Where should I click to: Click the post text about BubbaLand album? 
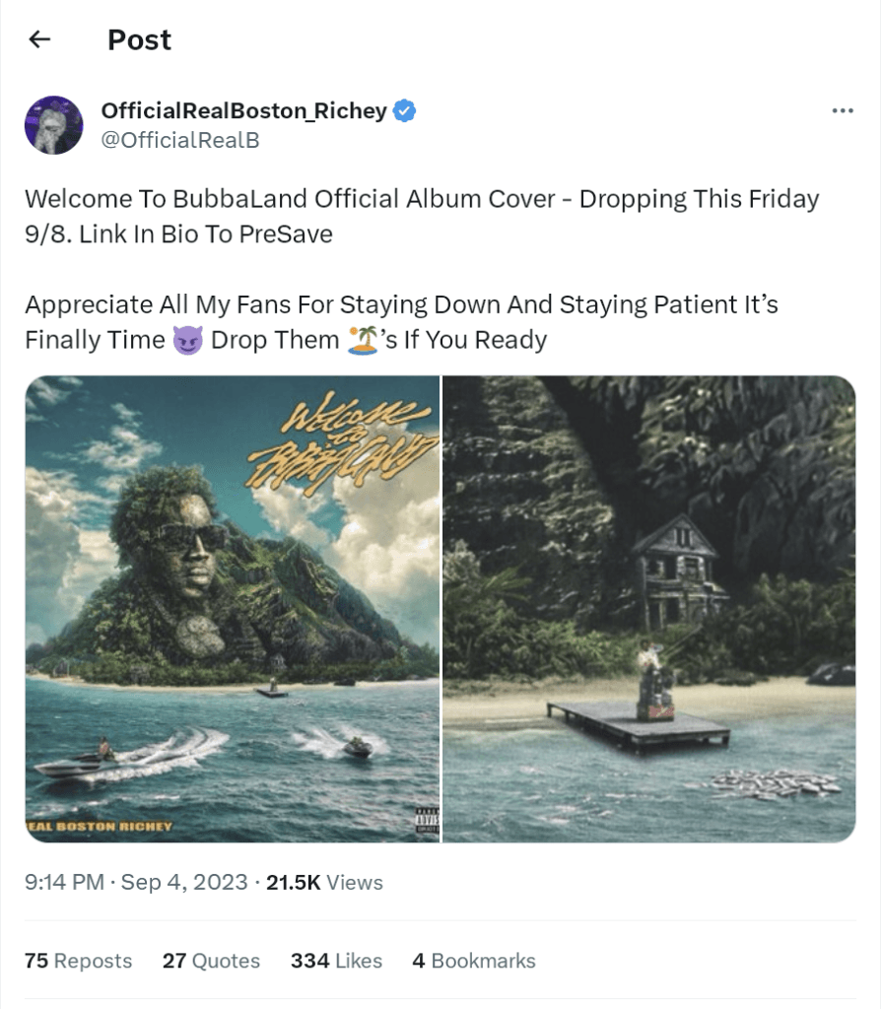pos(422,269)
